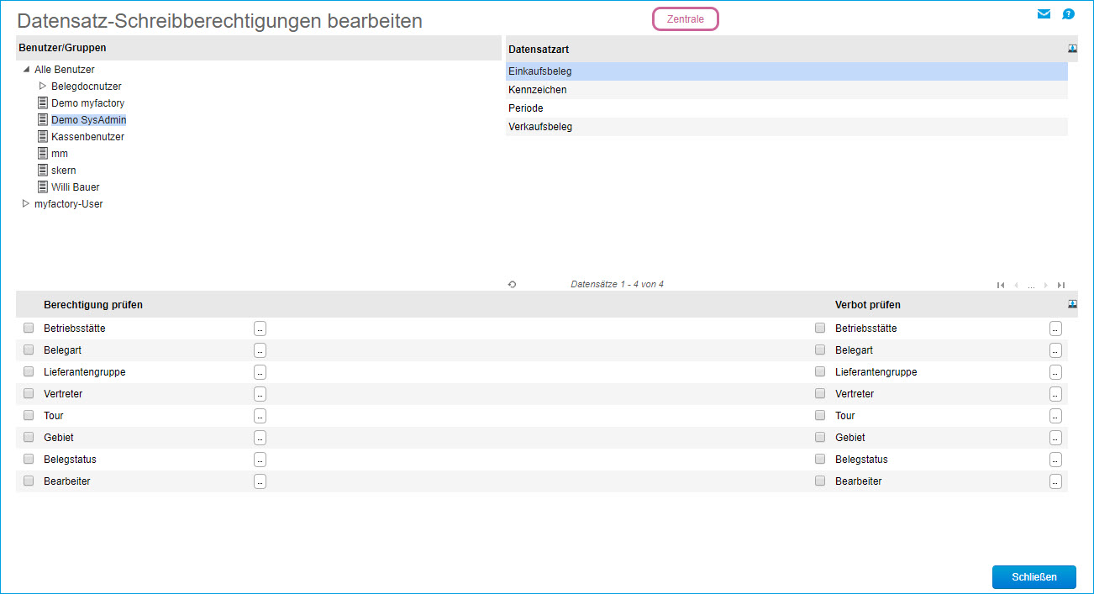
Task: Check Belegart under Verbot prüfen
Action: point(820,350)
